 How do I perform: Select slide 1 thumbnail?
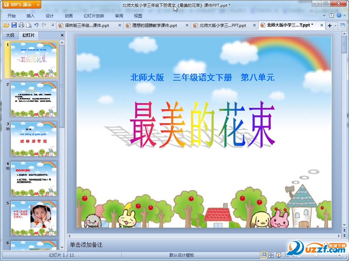34,60
